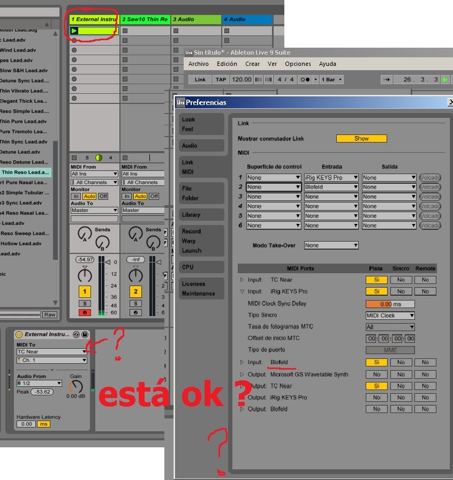
Task: Click phase nudge up bars icon
Action: coord(268,80)
